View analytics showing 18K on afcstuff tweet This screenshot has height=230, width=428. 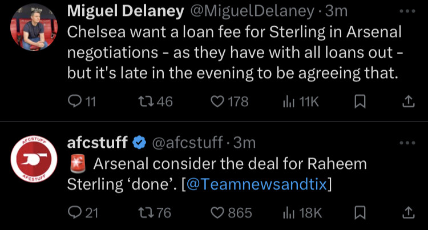tap(302, 212)
